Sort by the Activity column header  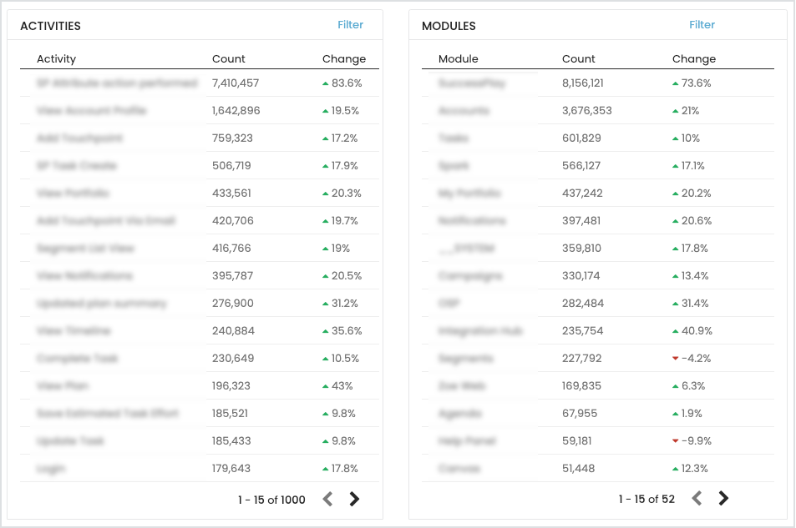tap(56, 59)
